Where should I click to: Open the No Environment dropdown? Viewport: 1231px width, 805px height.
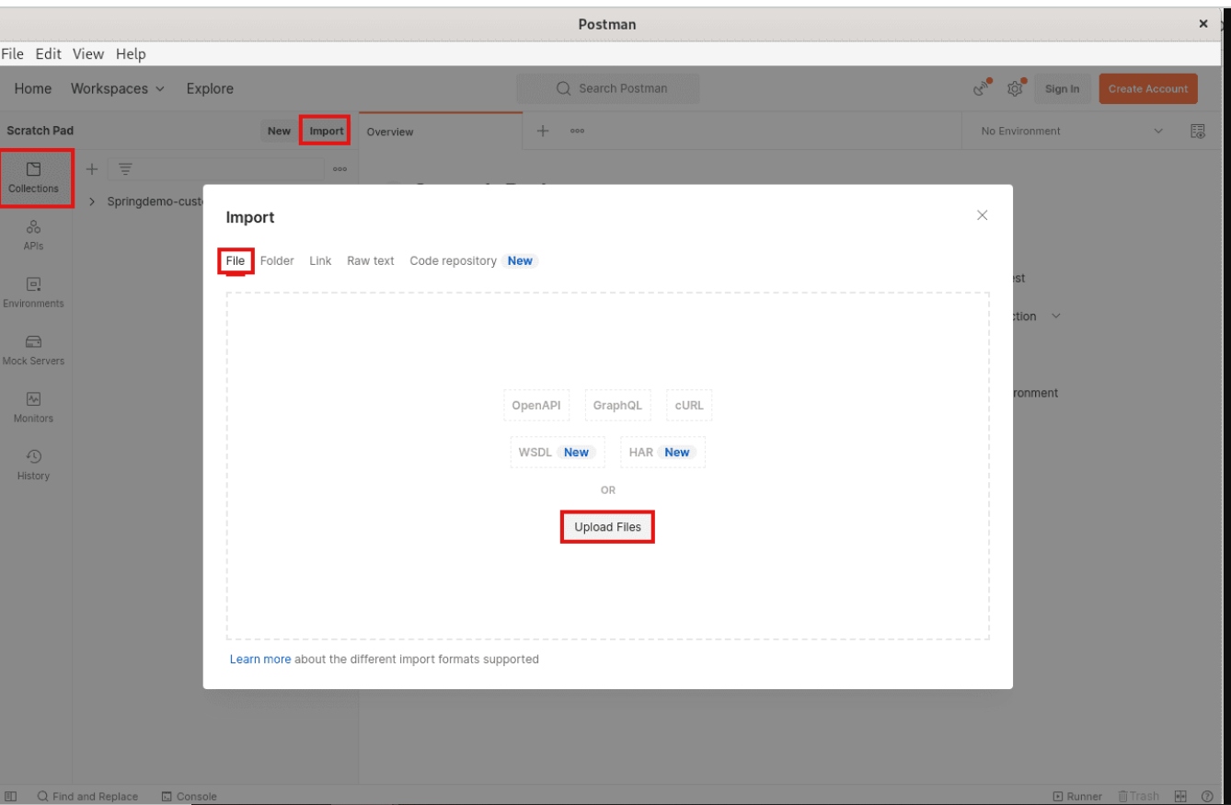1072,132
